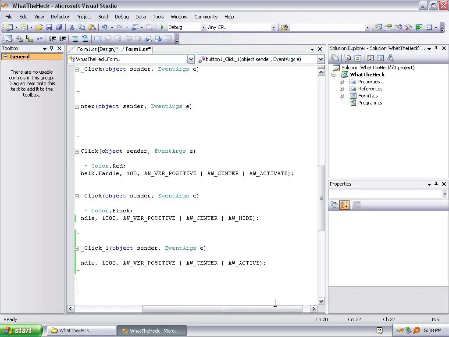Screen dimensions: 449x337
Task: Open the Properties Window toolbar icon
Action: click(x=388, y=27)
